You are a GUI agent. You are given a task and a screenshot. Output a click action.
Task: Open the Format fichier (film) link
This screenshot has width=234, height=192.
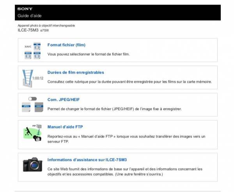coord(66,45)
